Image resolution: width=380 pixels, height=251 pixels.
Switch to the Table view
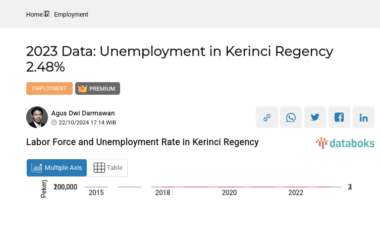click(x=108, y=168)
